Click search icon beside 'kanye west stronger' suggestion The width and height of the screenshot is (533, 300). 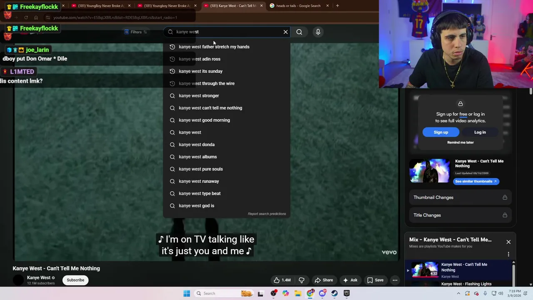click(x=172, y=95)
